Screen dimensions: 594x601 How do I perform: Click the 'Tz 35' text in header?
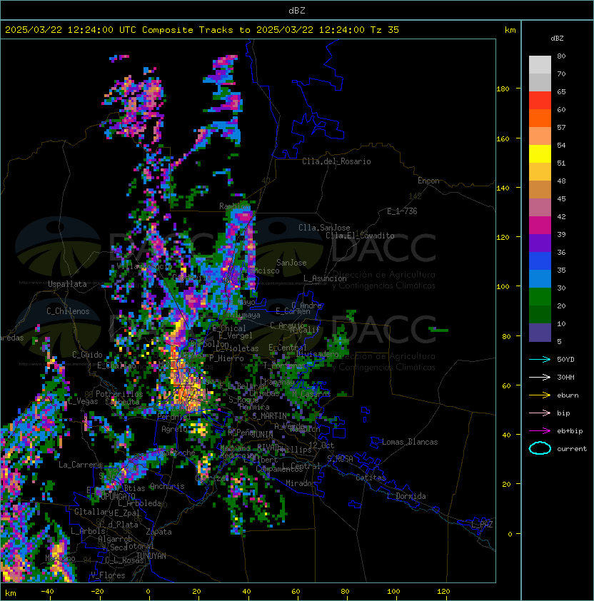pos(385,30)
